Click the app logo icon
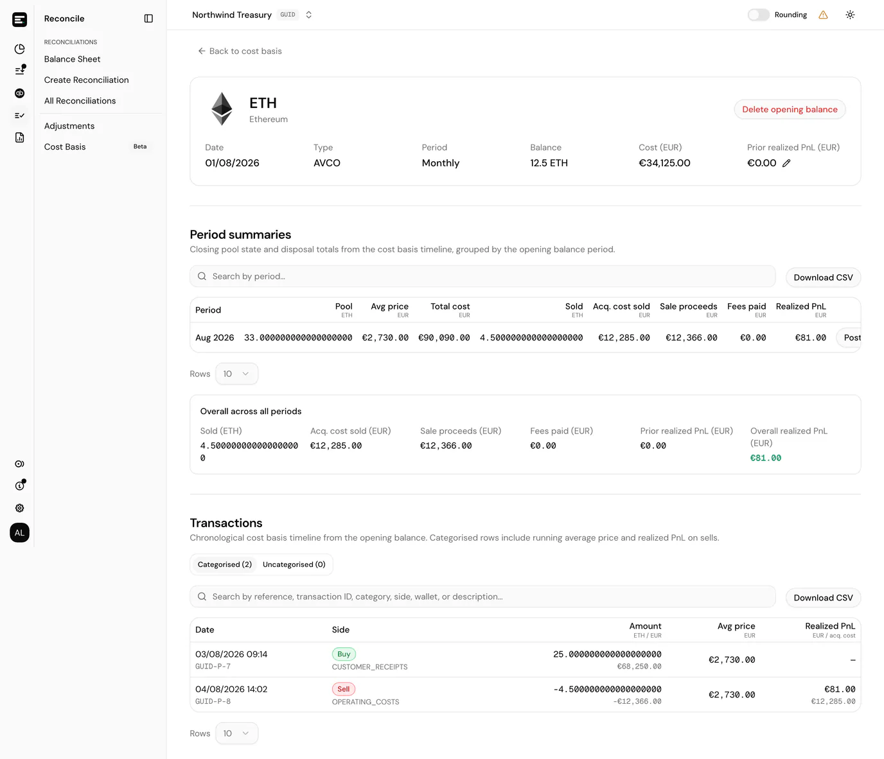This screenshot has height=759, width=884. pyautogui.click(x=20, y=19)
